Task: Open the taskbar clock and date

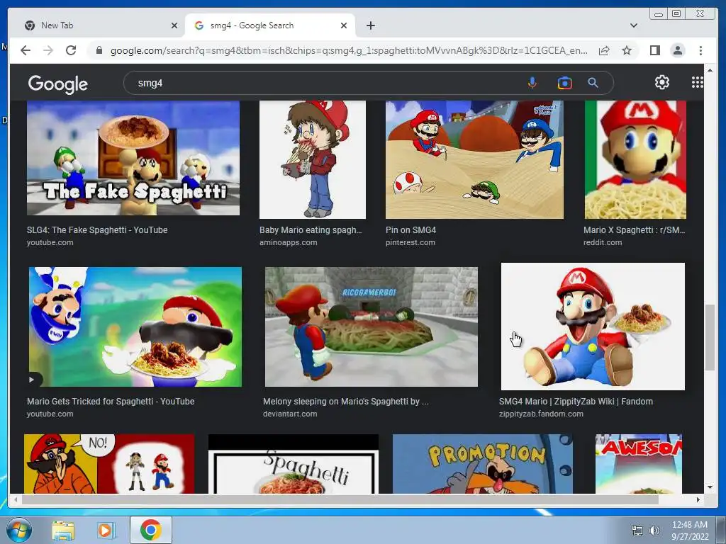Action: click(690, 531)
